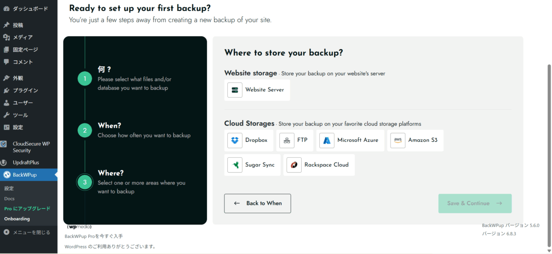Select the Sugar Sync icon

coord(235,165)
